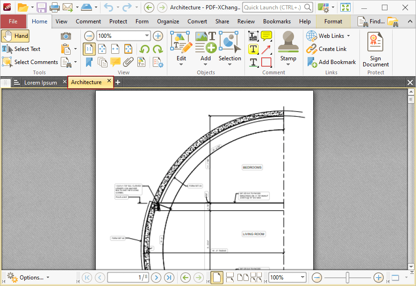This screenshot has height=286, width=416.
Task: Switch to the Comment ribbon tab
Action: [x=88, y=21]
